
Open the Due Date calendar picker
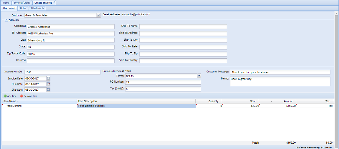48,84
